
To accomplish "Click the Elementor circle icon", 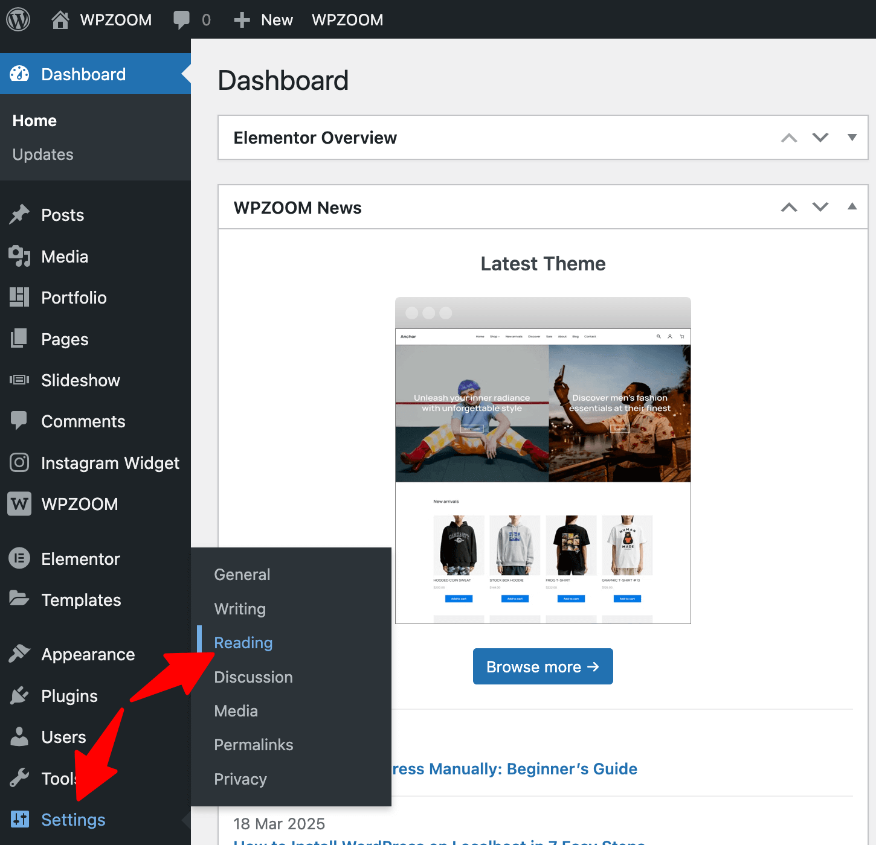I will click(x=19, y=558).
